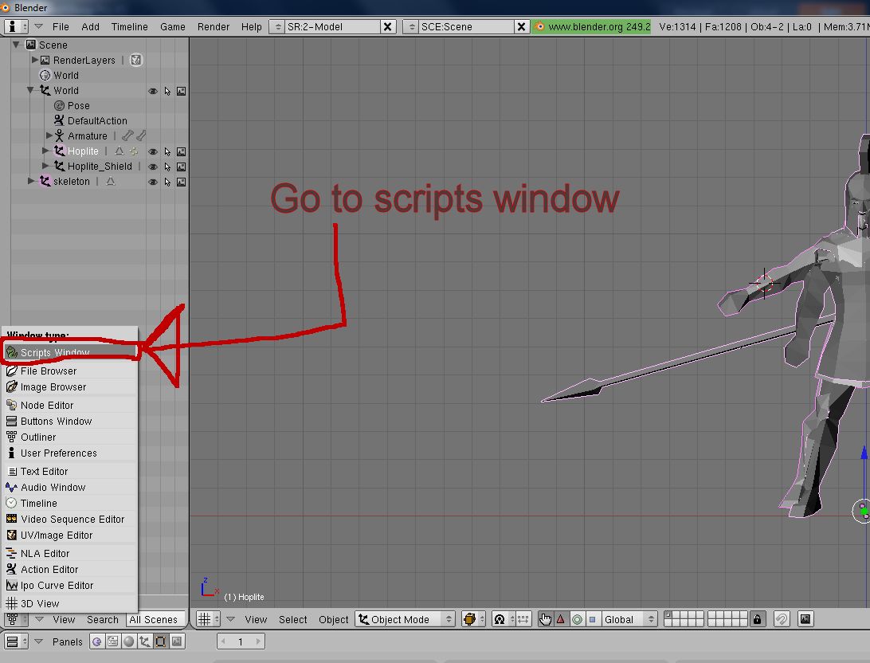This screenshot has height=663, width=870.
Task: Click Object Mode dropdown in 3D header
Action: pos(405,619)
